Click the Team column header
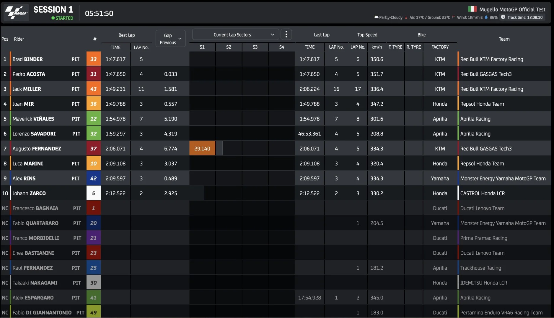The width and height of the screenshot is (554, 318). [x=504, y=39]
